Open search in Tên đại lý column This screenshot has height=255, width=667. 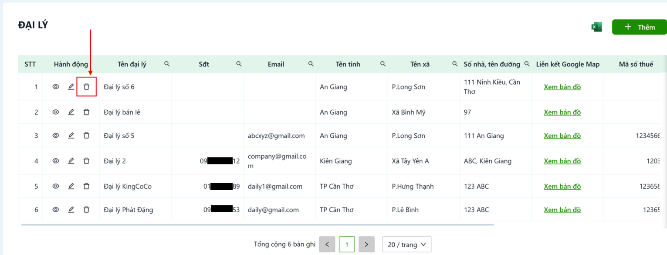point(167,64)
